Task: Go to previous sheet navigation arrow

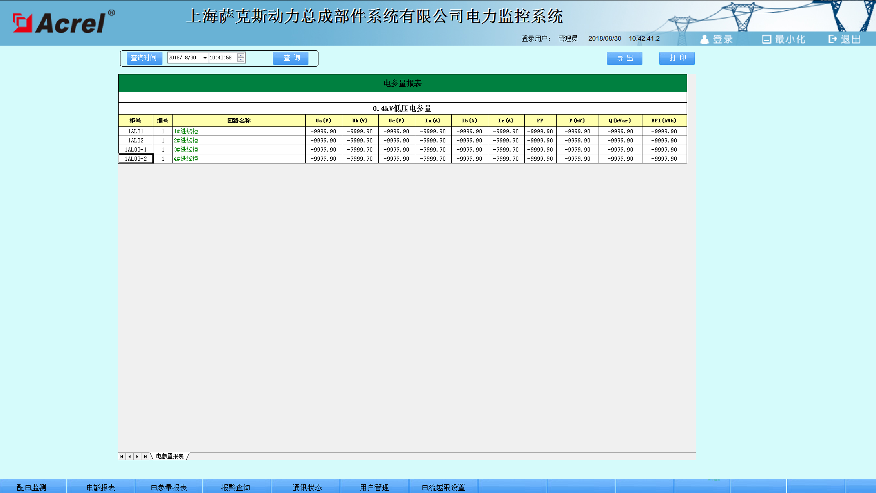Action: click(130, 456)
